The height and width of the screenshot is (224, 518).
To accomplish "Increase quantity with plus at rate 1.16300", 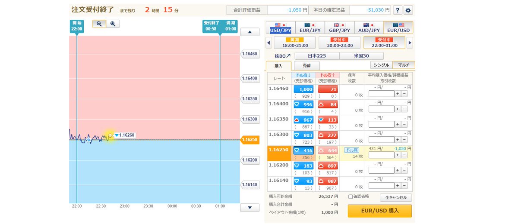I will 398,139.
